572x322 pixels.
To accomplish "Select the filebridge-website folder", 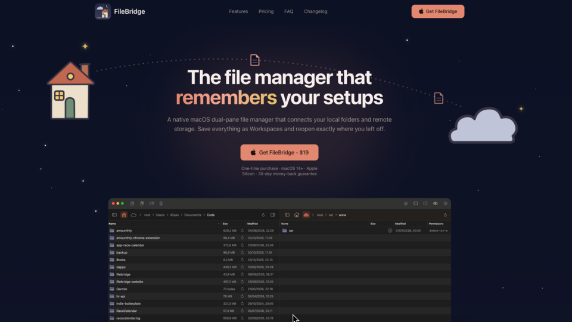I will point(194,281).
